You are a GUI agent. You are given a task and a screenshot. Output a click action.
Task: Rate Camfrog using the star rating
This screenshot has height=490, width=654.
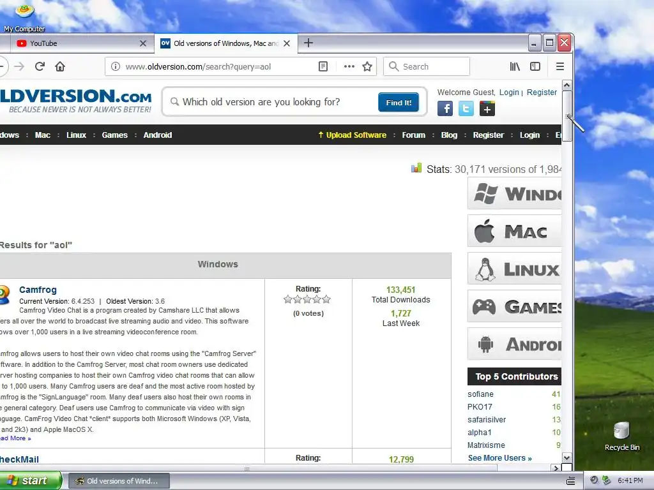click(307, 299)
